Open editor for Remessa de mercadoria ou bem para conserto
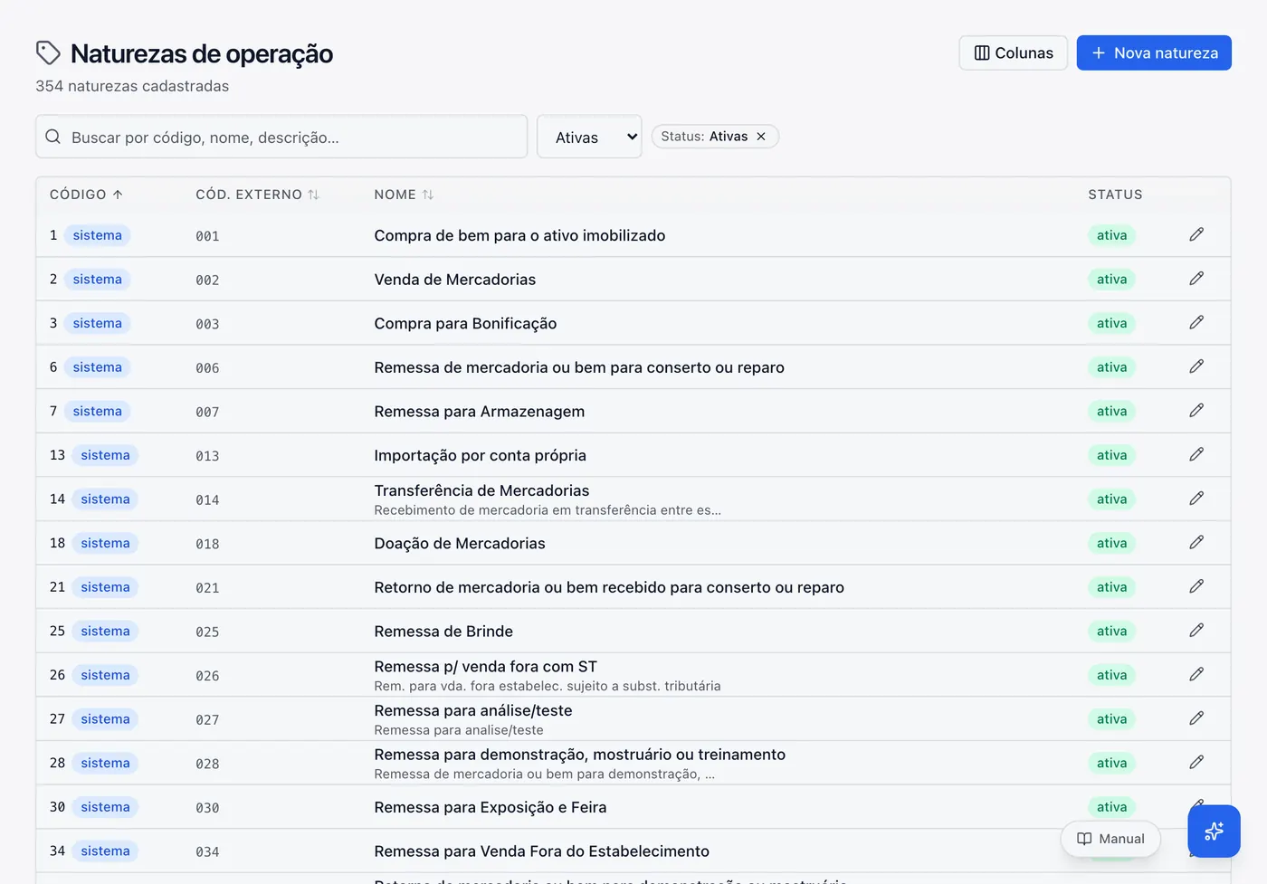This screenshot has height=884, width=1267. click(1196, 366)
